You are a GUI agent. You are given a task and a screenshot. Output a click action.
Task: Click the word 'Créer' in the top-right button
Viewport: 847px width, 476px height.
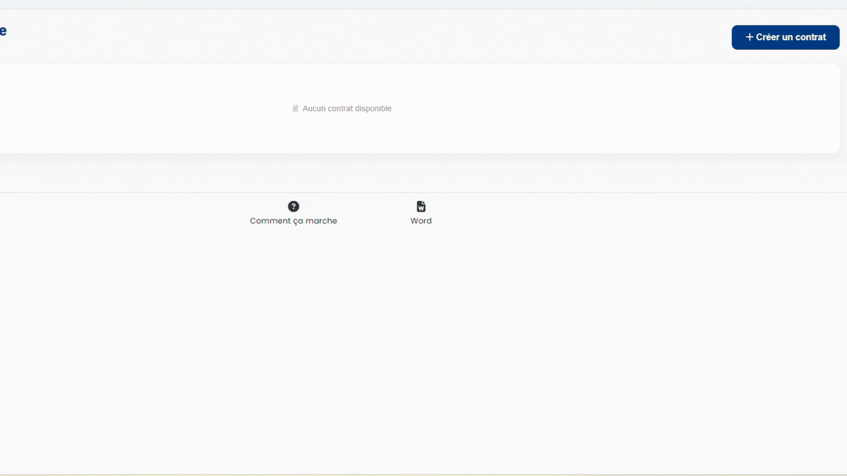[x=768, y=37]
